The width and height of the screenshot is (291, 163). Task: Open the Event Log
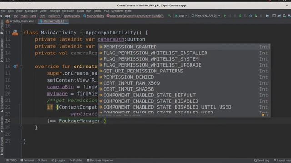pyautogui.click(x=261, y=160)
